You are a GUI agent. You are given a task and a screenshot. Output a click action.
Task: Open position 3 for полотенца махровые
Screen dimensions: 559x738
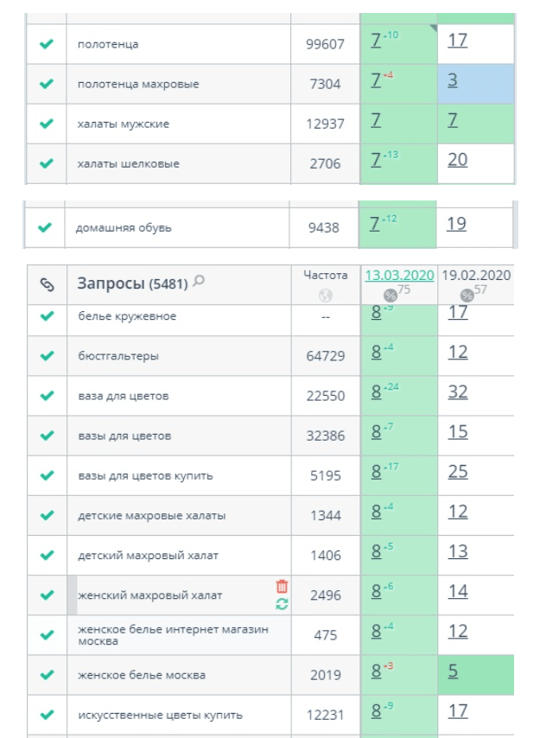[x=453, y=80]
